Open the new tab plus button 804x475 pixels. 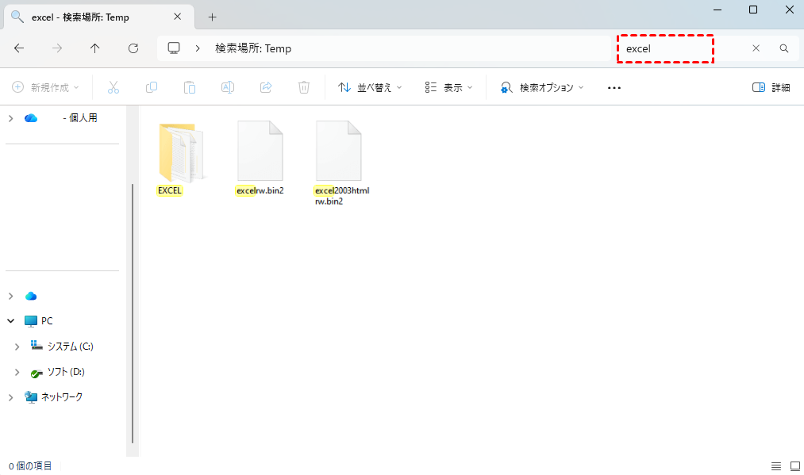tap(212, 17)
